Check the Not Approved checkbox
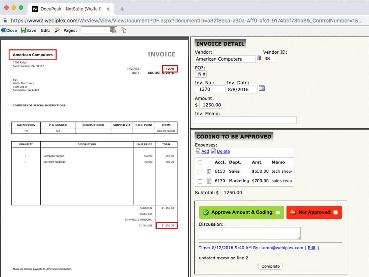 (x=335, y=212)
